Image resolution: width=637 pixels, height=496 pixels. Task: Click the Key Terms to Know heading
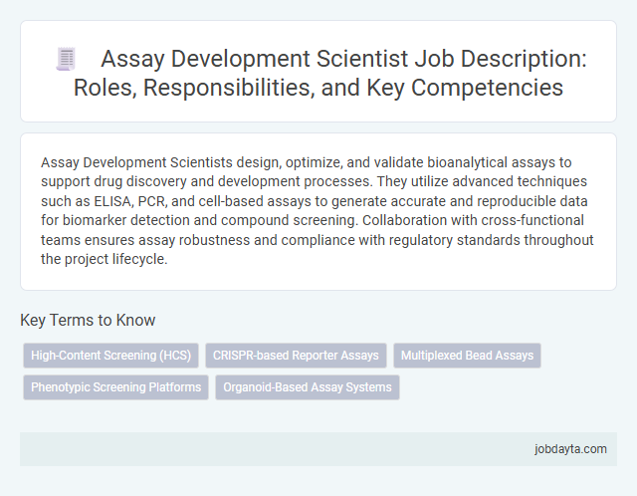click(88, 320)
